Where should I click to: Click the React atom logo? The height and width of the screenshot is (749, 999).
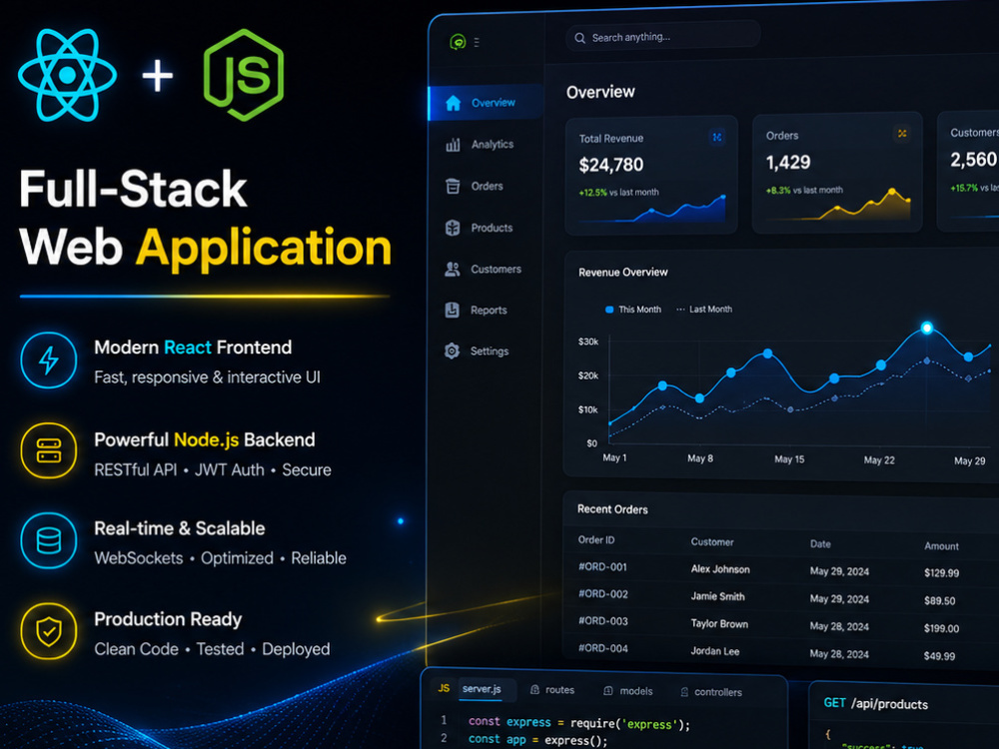(68, 75)
